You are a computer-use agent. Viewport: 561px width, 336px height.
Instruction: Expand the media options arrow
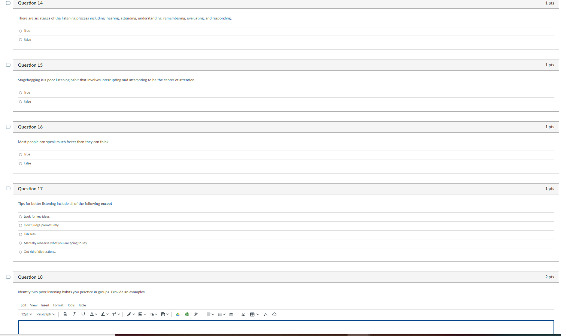tap(156, 314)
